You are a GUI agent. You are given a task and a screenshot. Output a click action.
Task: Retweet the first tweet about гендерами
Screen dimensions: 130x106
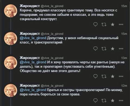point(104,24)
